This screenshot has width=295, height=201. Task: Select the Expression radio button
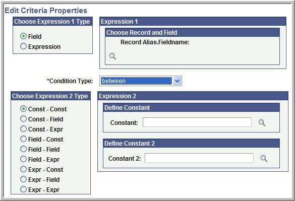(23, 46)
